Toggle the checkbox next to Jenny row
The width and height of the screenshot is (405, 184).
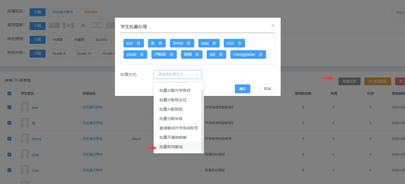coord(9,139)
